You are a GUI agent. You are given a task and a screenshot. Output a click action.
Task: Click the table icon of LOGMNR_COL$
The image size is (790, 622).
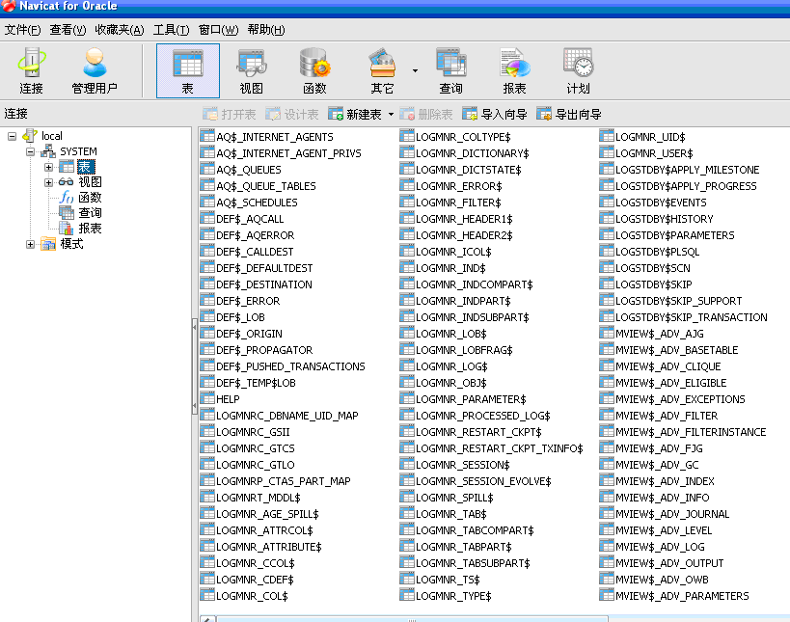tap(207, 596)
